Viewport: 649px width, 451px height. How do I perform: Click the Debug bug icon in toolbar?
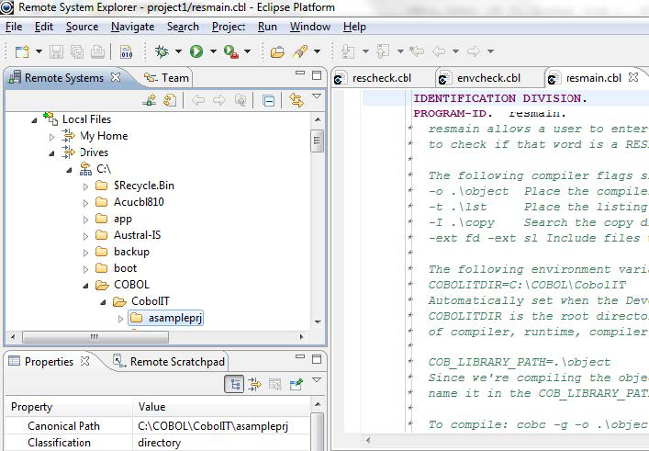point(161,51)
